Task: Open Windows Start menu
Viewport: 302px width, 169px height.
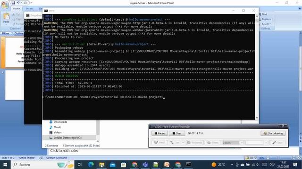Action: pos(5,165)
